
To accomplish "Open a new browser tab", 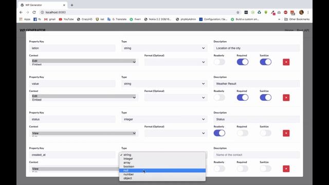I will pyautogui.click(x=72, y=5).
